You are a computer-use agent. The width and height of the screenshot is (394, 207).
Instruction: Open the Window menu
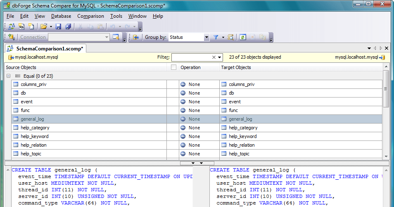138,16
